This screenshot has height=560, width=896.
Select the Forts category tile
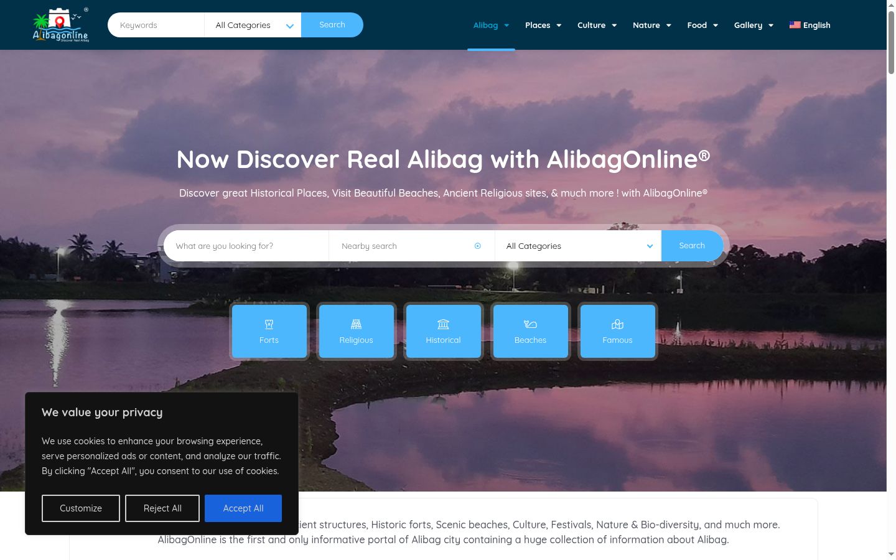269,331
